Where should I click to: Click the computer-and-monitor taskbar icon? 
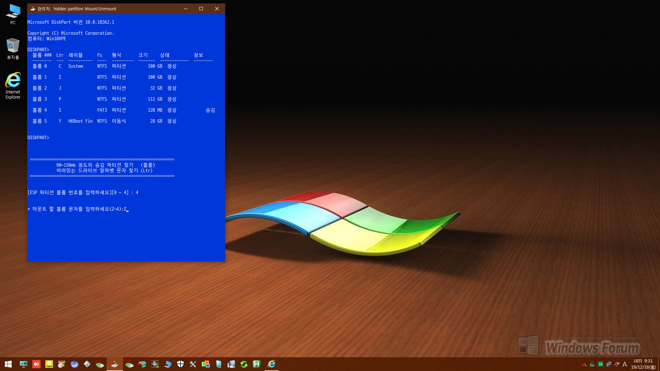231,364
